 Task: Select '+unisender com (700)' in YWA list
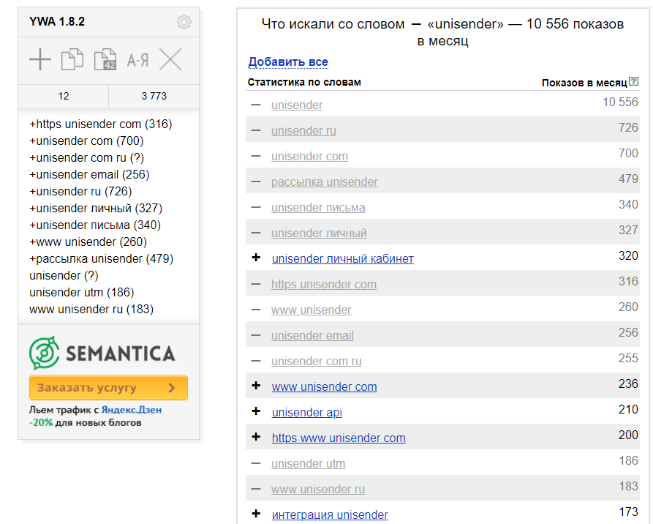tap(86, 141)
